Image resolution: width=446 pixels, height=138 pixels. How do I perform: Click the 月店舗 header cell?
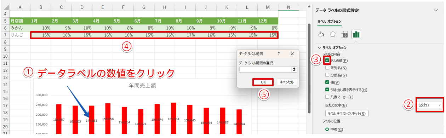pos(20,21)
